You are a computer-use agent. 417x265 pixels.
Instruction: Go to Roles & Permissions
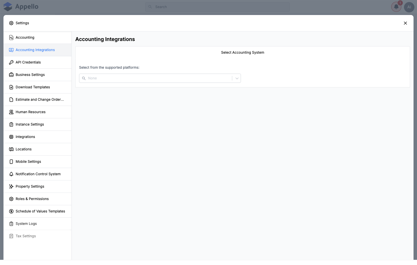(38, 199)
